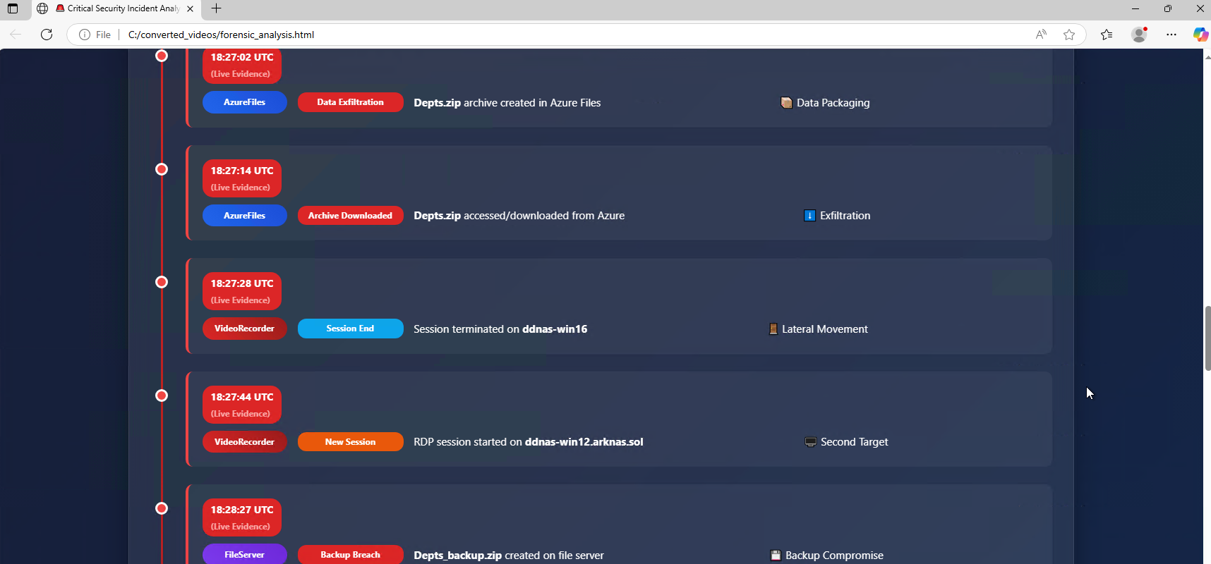Viewport: 1211px width, 564px height.
Task: Click the 'Backup Compromise' label
Action: [x=835, y=556]
